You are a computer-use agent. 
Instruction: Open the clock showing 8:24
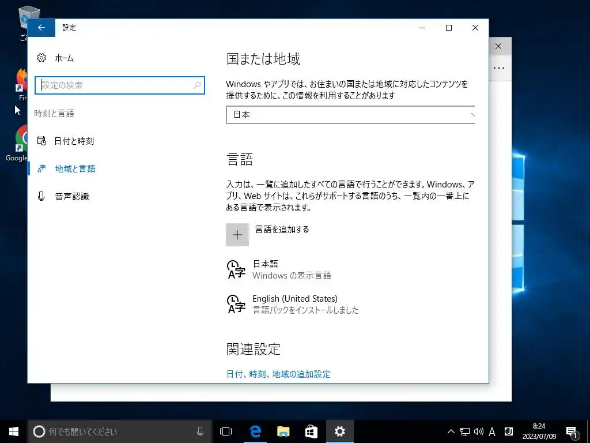click(x=539, y=431)
